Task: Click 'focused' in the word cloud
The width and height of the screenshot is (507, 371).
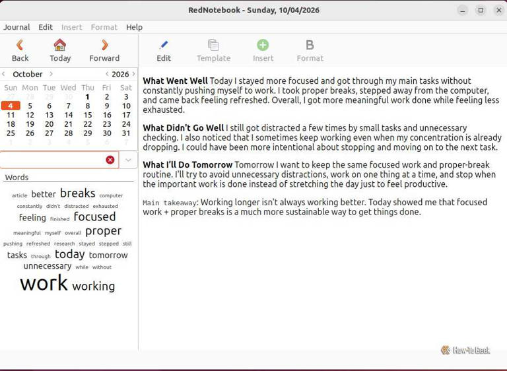Action: 94,217
